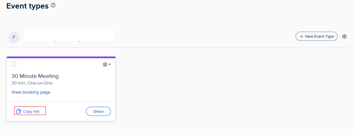
Task: Click the divider line under the profile row
Action: coord(177,47)
